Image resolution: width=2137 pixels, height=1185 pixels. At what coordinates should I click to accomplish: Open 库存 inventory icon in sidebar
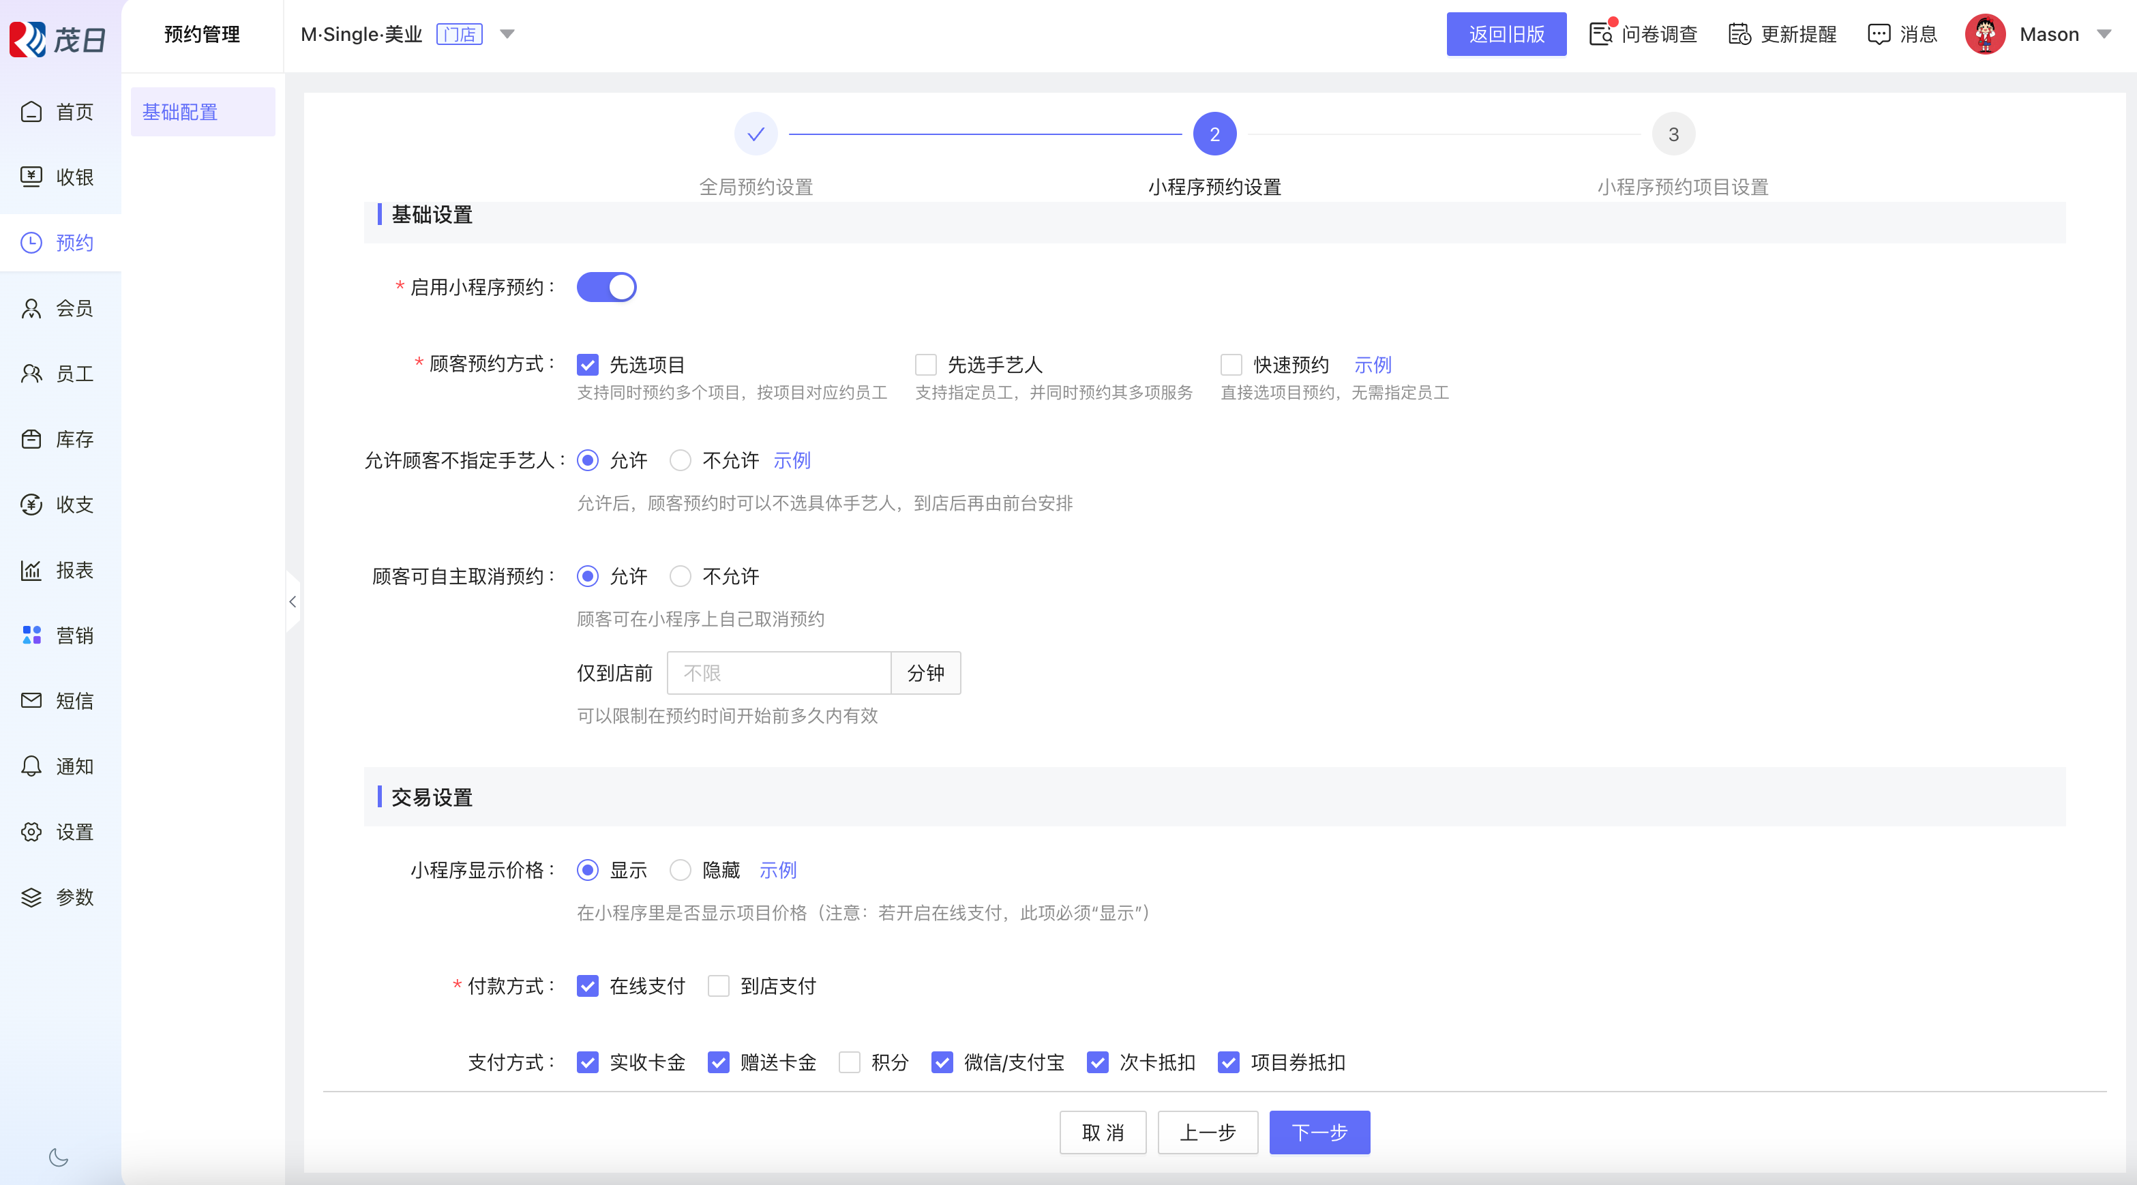click(31, 440)
